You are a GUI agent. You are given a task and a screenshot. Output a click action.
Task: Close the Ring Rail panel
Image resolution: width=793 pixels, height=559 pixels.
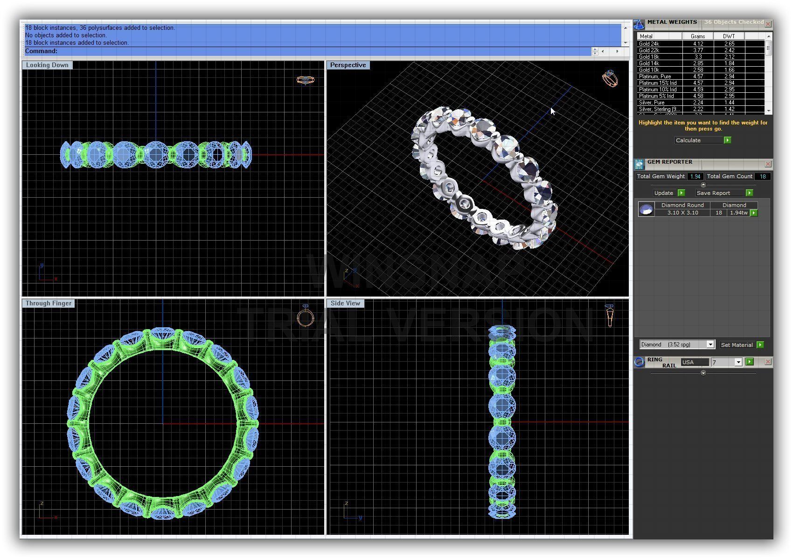tap(768, 362)
